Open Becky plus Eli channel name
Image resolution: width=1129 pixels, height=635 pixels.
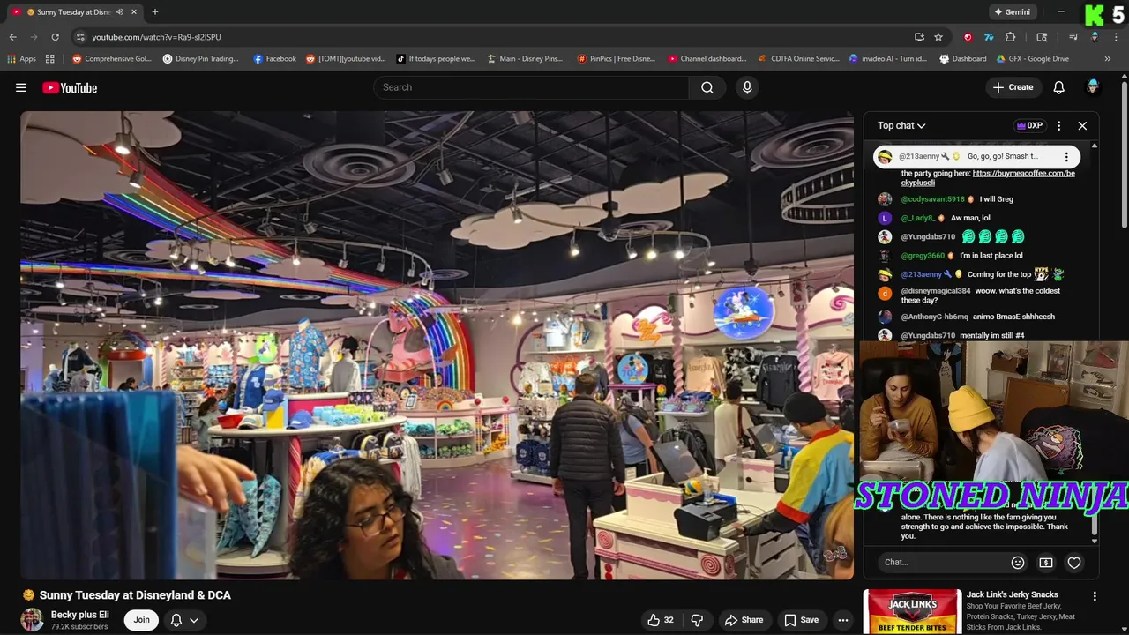point(80,615)
